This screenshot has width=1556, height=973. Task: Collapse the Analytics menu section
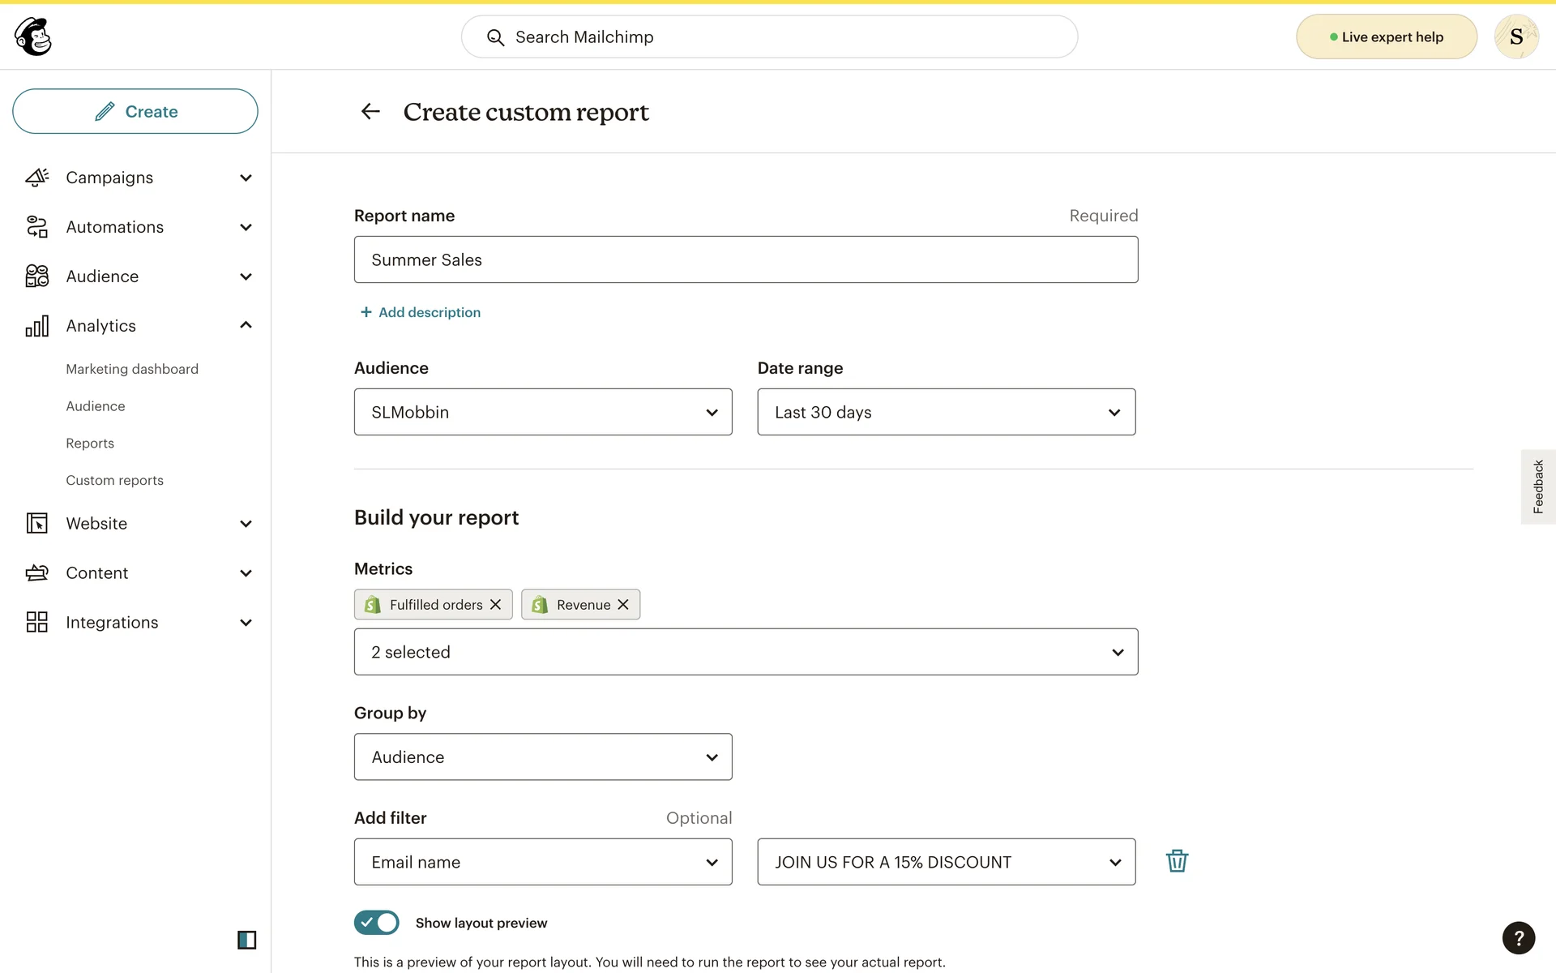(x=246, y=326)
